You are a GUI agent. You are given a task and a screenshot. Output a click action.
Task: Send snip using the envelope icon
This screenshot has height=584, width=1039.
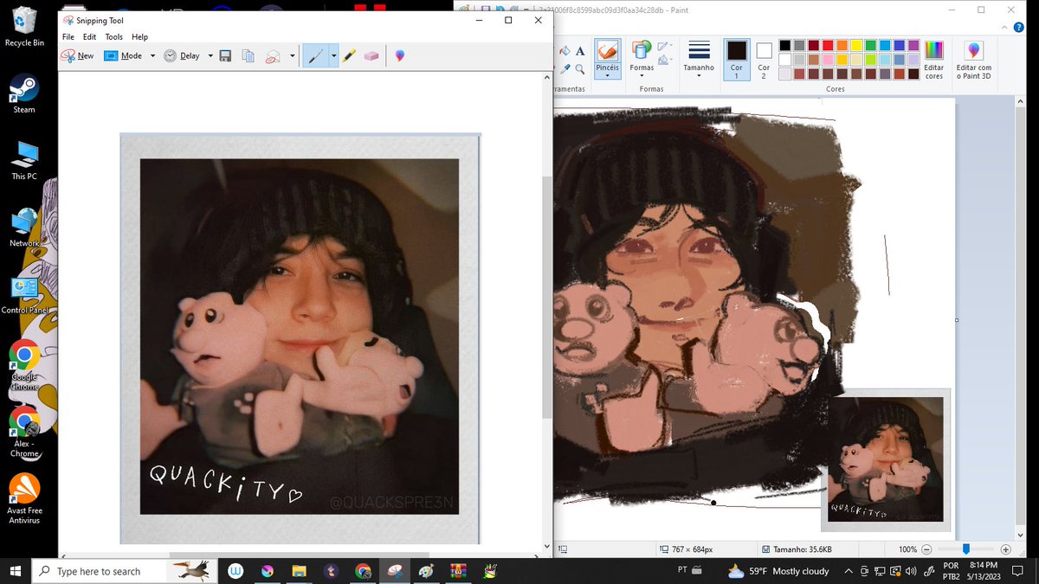pyautogui.click(x=273, y=55)
